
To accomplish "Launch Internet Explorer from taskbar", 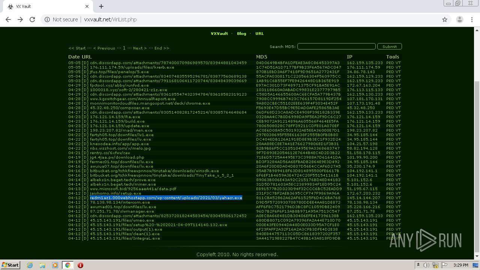I will [30, 265].
